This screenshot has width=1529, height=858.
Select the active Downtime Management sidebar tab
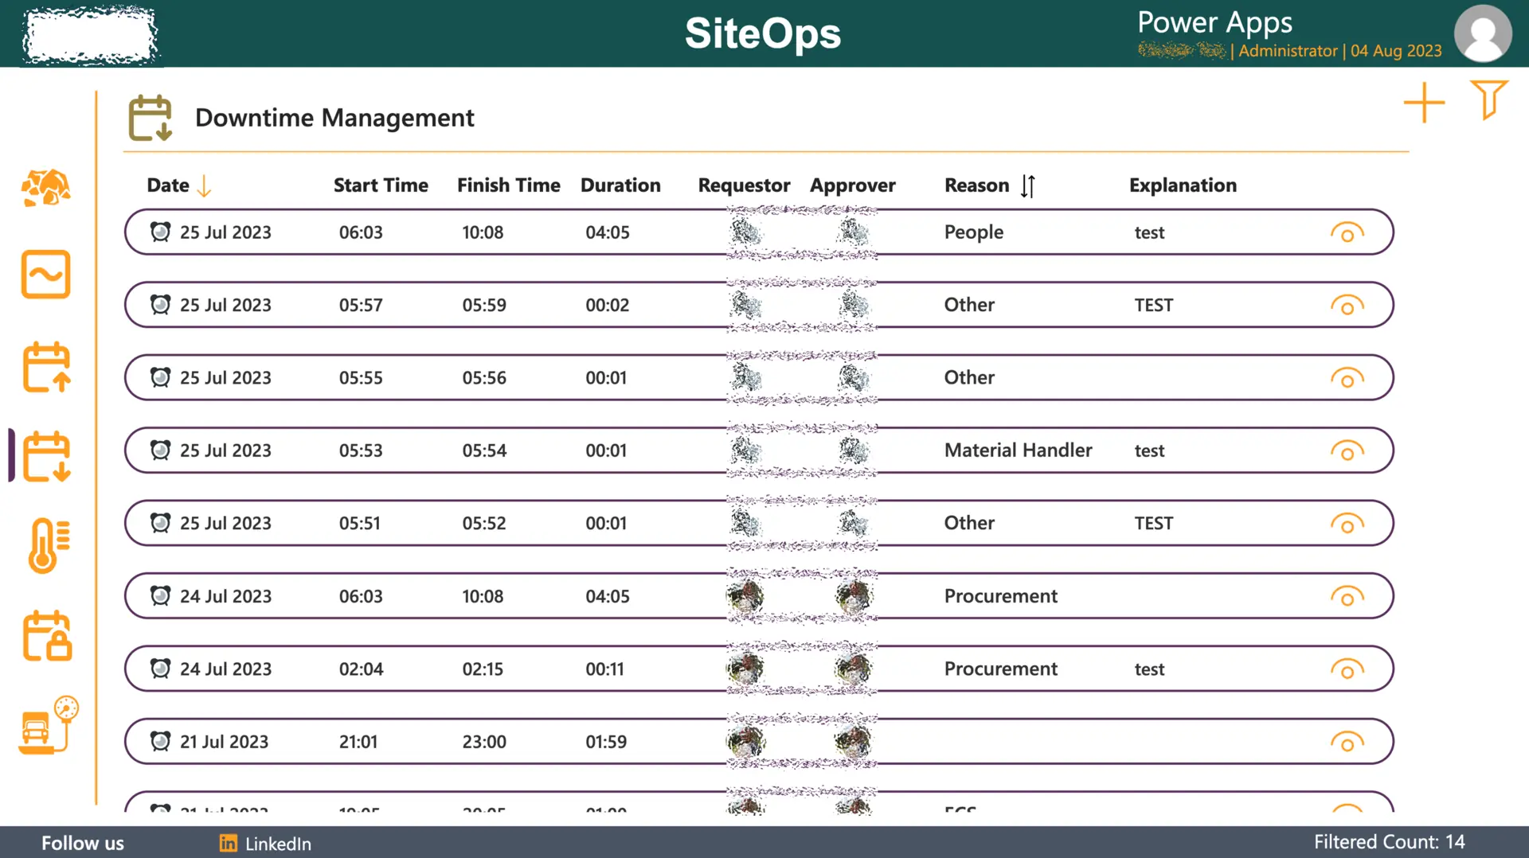pos(46,457)
